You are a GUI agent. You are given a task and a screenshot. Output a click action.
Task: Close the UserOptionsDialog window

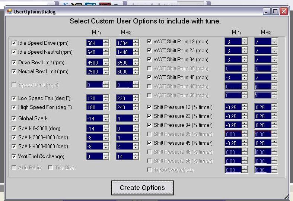[284, 12]
